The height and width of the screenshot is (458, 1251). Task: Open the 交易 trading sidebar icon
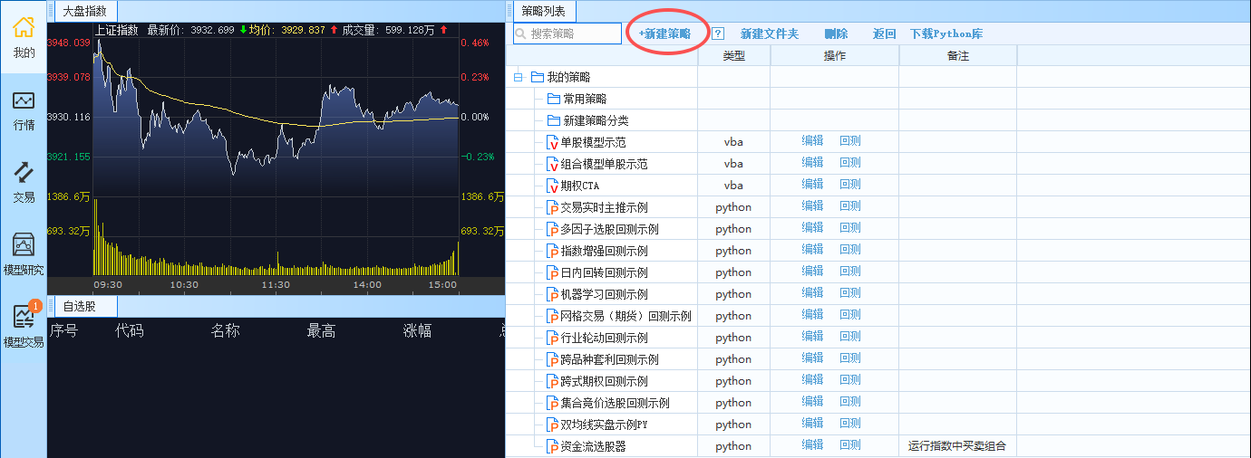click(24, 181)
